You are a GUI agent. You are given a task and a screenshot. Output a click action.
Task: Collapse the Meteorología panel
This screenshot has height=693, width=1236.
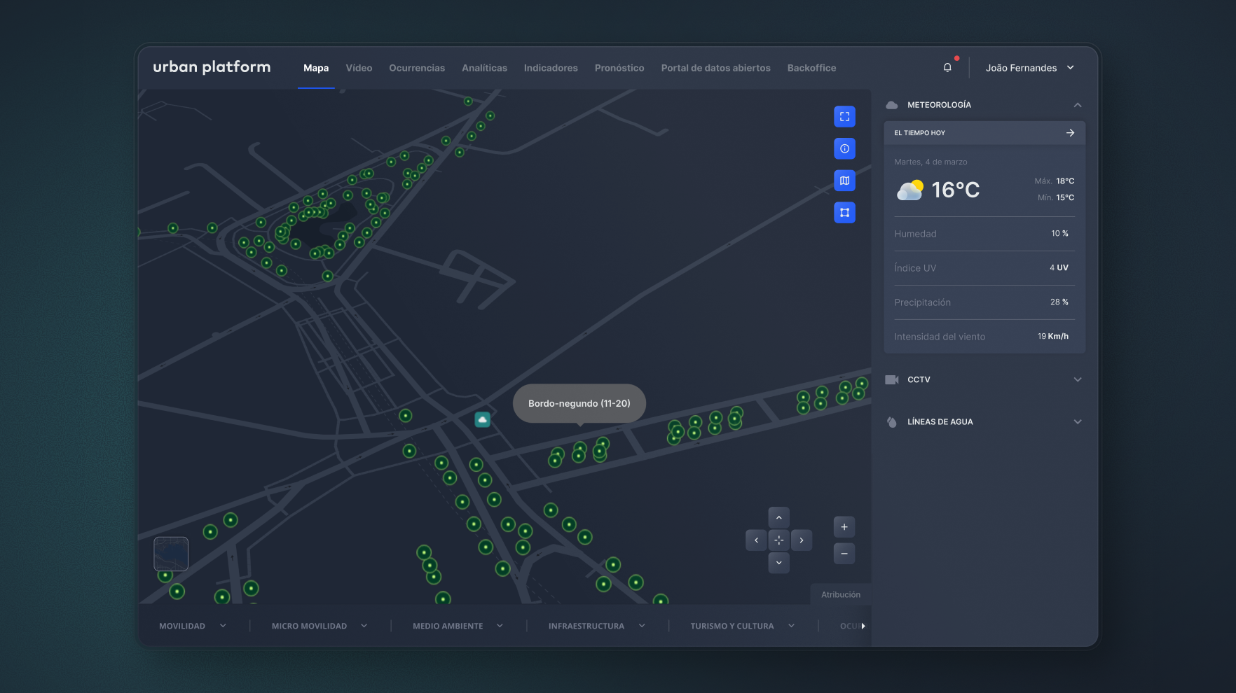pyautogui.click(x=1077, y=105)
